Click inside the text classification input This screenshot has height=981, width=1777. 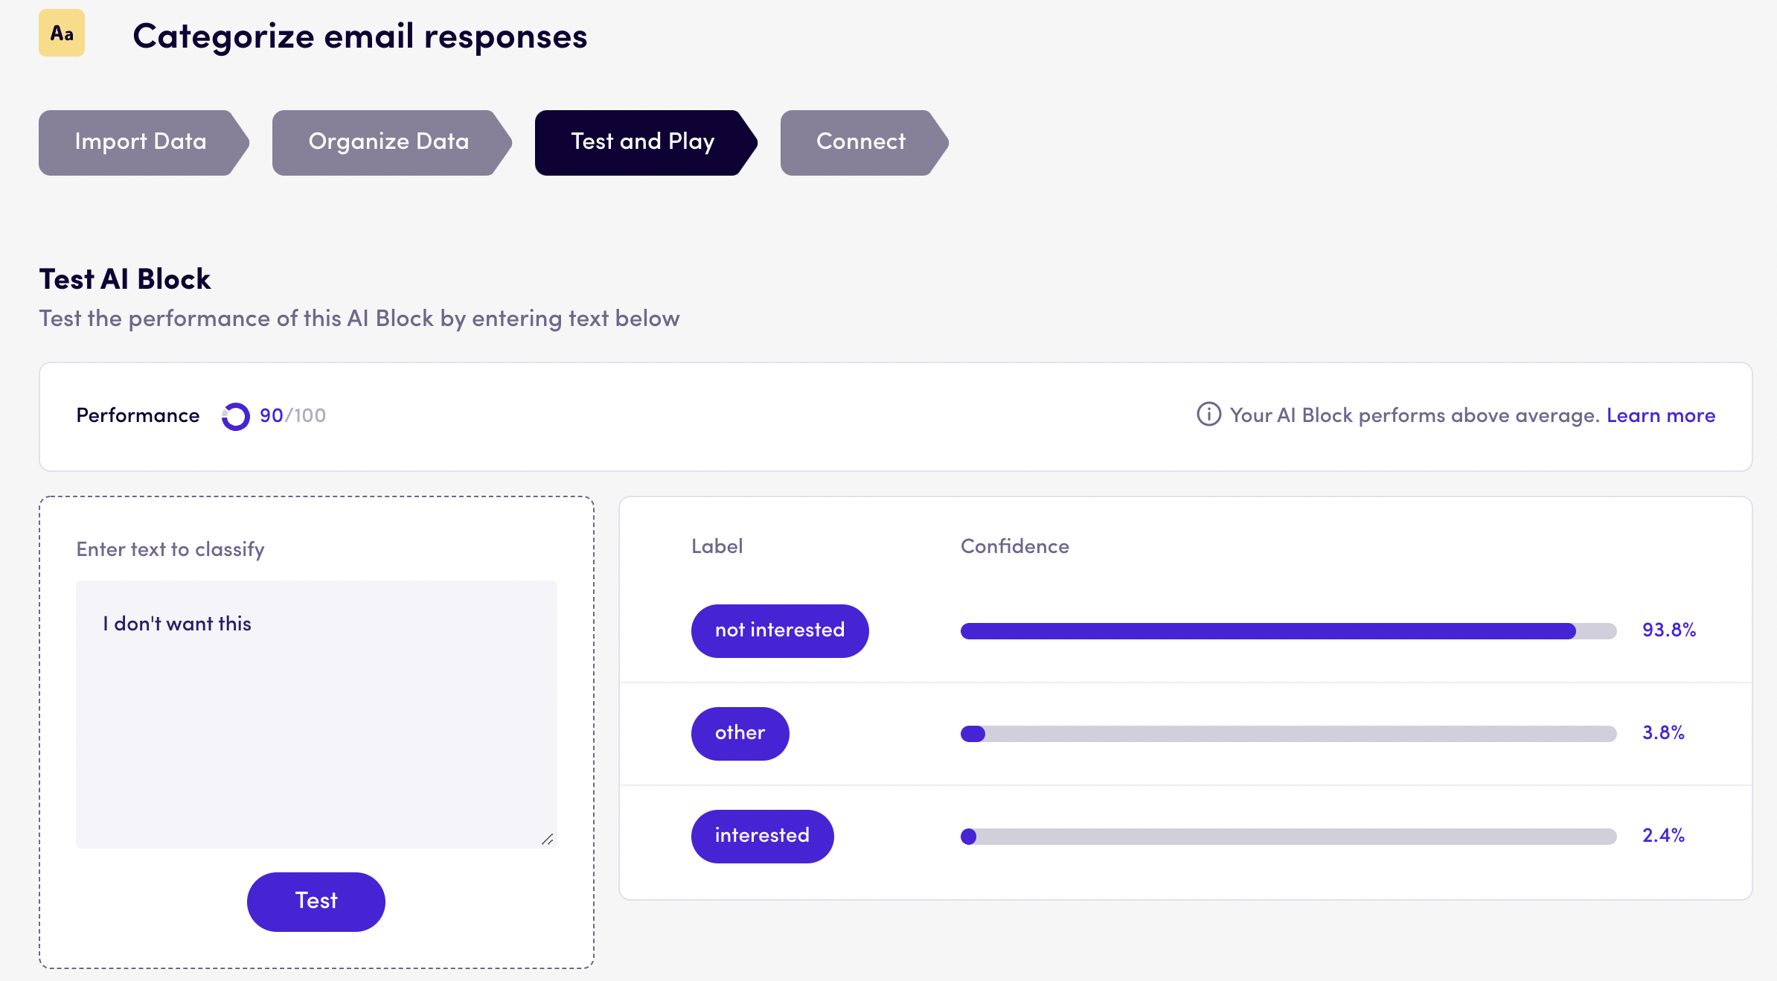pos(316,715)
